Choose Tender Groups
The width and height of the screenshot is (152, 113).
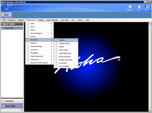click(x=66, y=43)
